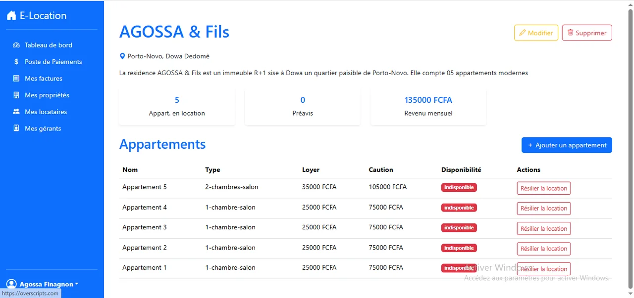Click the Appartement 2 name cell
The width and height of the screenshot is (634, 298).
point(145,248)
